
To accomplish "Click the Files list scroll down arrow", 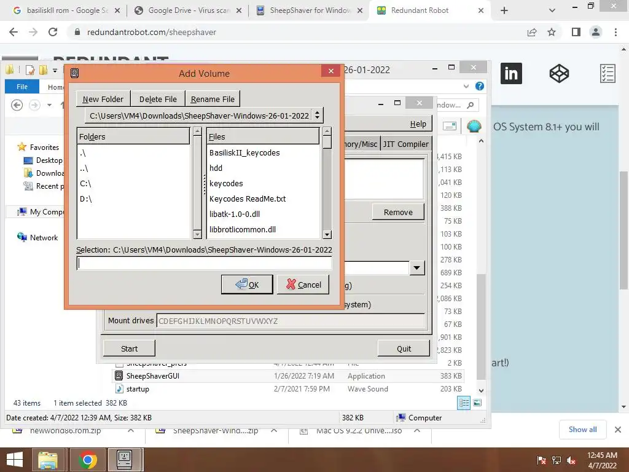I will point(327,235).
